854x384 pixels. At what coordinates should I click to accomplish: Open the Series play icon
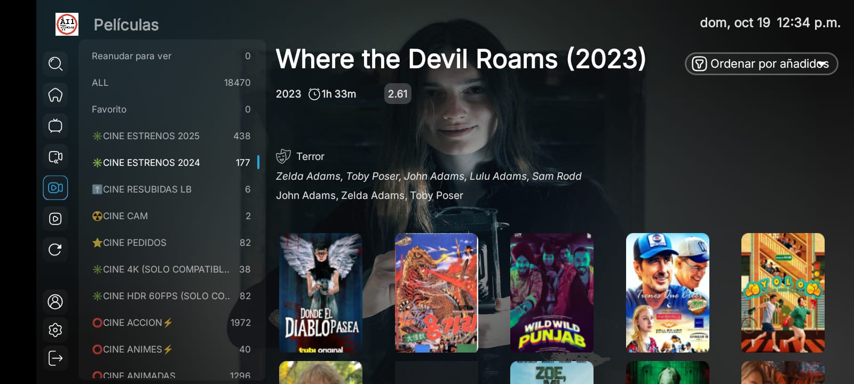[x=56, y=219]
